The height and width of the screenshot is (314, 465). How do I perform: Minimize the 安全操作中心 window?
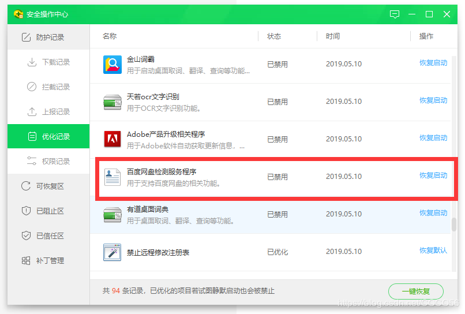pos(411,14)
